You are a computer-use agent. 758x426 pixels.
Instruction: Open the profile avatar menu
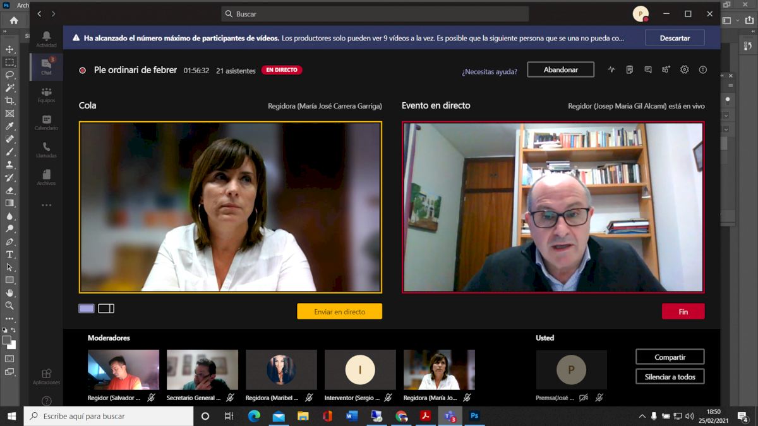click(641, 14)
